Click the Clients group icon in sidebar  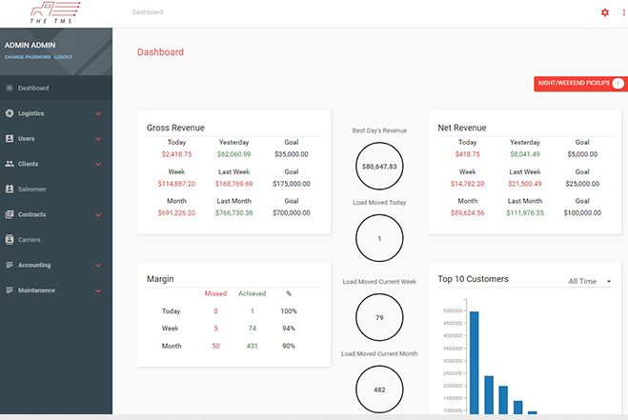click(10, 164)
